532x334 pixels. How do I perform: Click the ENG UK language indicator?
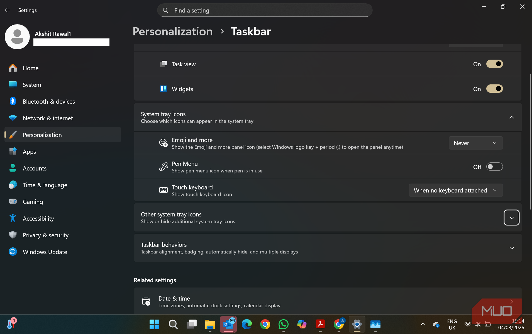(x=452, y=325)
